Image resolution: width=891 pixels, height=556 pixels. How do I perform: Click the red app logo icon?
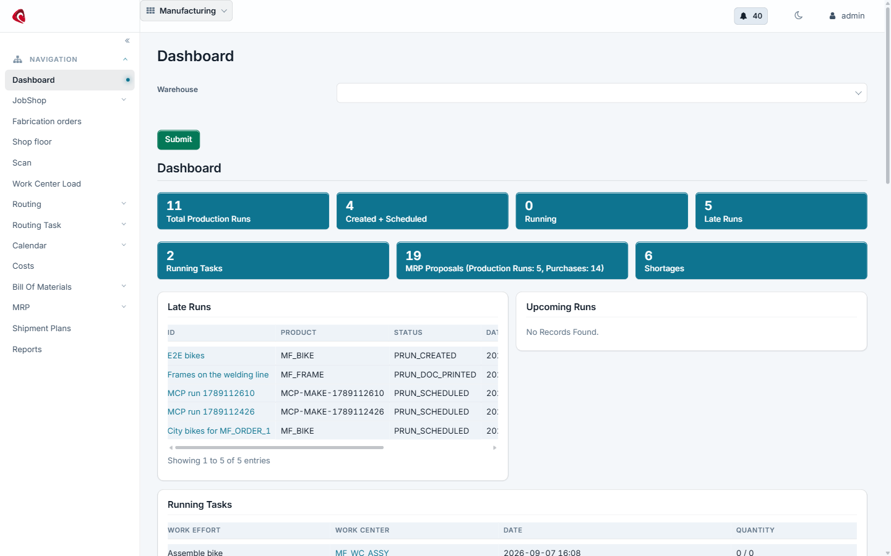coord(19,16)
